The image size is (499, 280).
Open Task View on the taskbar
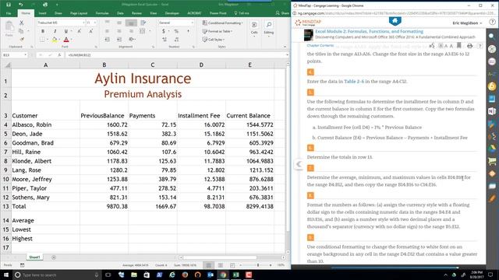(108, 275)
